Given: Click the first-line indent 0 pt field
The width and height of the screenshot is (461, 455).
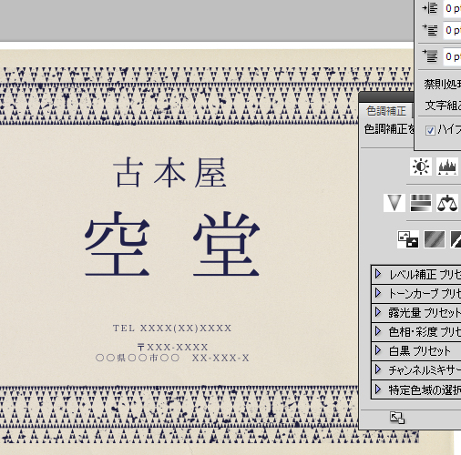Looking at the screenshot, I should (x=452, y=30).
